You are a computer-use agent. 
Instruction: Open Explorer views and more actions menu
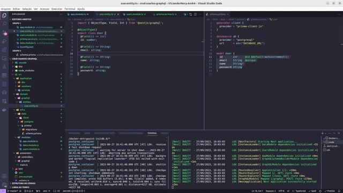click(x=61, y=14)
